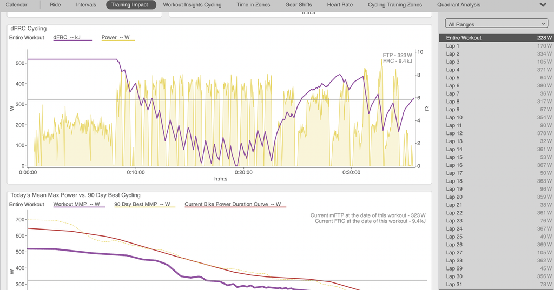Click Today's Mean Max Power chart title
554x290 pixels.
75,195
